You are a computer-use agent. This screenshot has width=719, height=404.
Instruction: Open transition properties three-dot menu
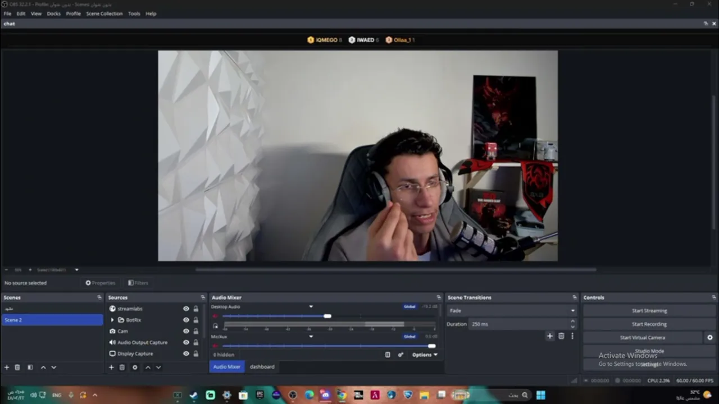(572, 336)
